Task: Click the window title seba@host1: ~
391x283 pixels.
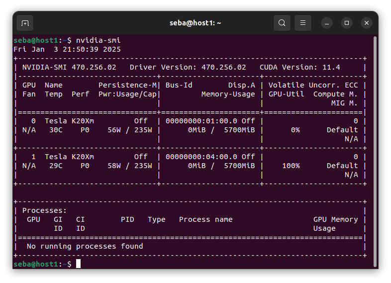Action: click(195, 23)
